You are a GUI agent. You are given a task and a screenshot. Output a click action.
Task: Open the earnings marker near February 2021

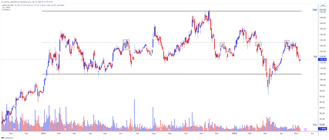(x=65, y=129)
